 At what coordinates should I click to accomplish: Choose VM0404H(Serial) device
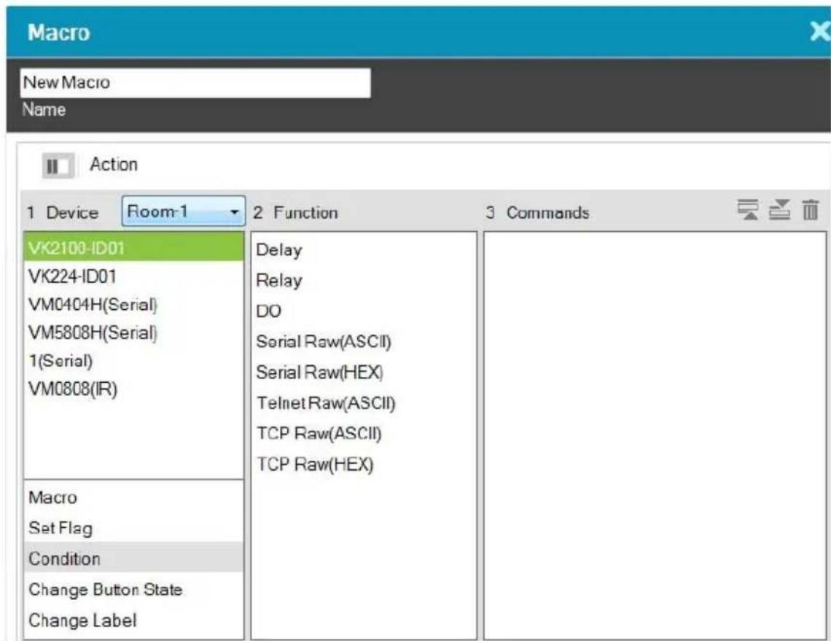(133, 304)
